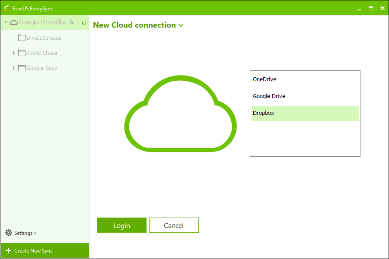Click the sync refresh spinner icon

tap(84, 22)
